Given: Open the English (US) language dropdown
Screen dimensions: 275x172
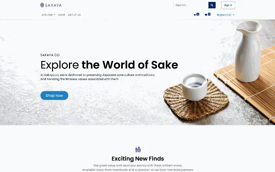Looking at the screenshot, I should pos(226,15).
